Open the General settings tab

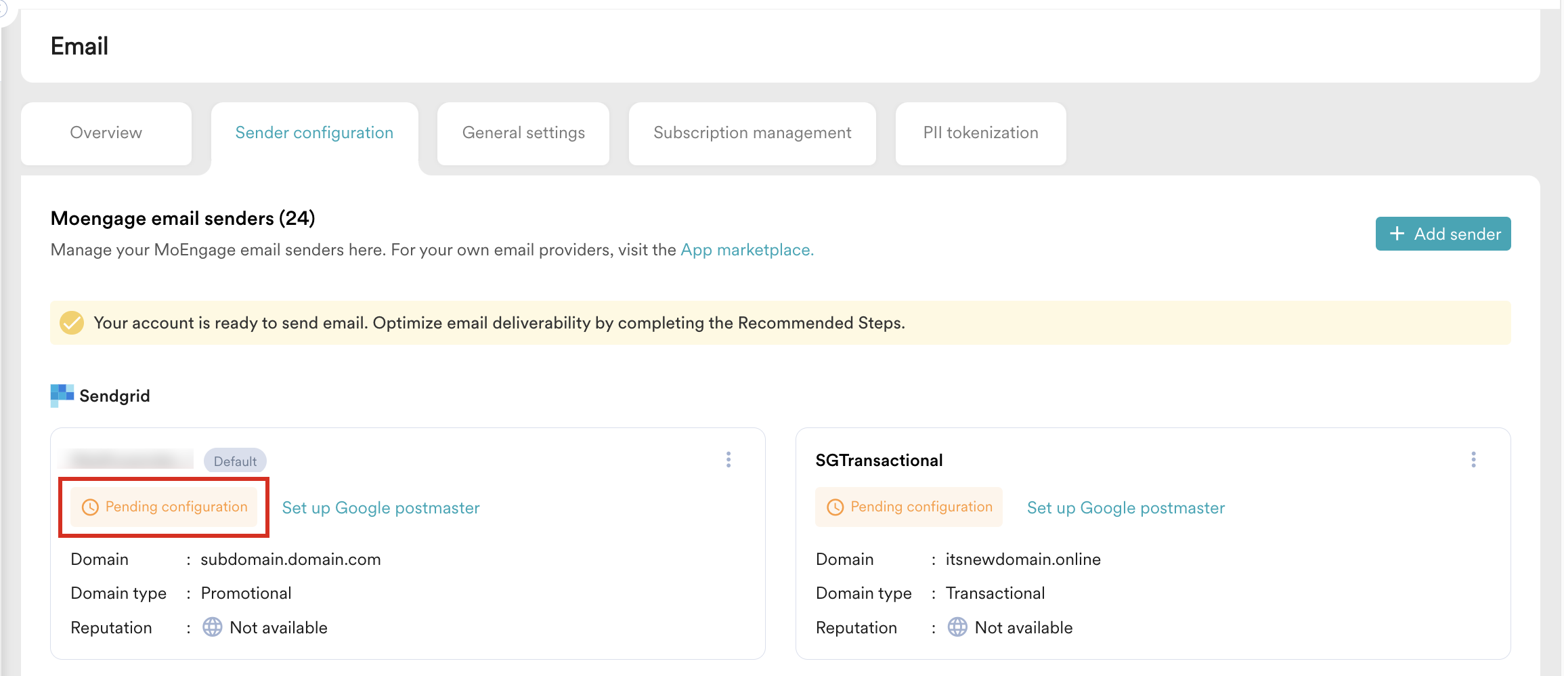click(523, 133)
